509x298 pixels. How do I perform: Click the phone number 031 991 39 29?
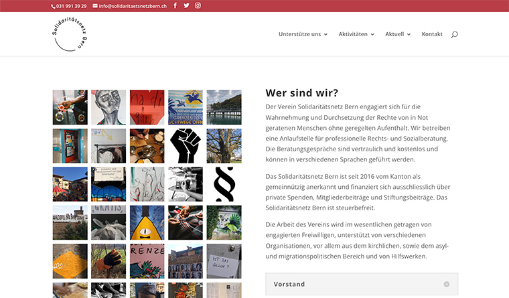[x=69, y=5]
